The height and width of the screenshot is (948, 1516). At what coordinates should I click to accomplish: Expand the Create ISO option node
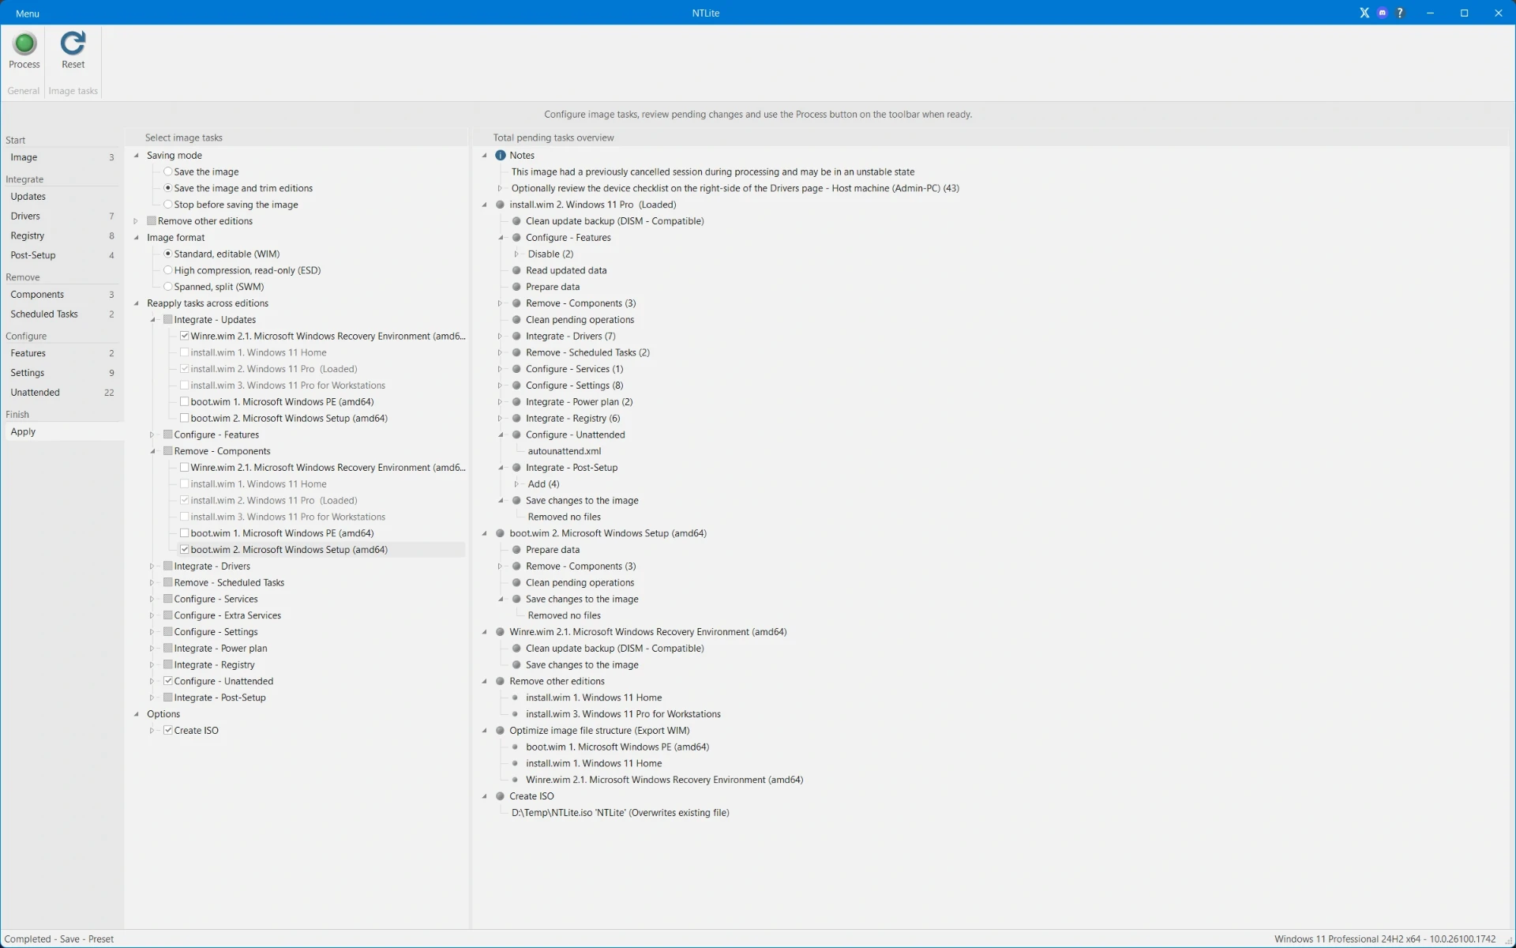(152, 731)
